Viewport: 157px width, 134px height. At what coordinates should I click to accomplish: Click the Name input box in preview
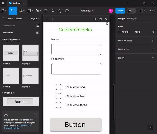pyautogui.click(x=76, y=49)
